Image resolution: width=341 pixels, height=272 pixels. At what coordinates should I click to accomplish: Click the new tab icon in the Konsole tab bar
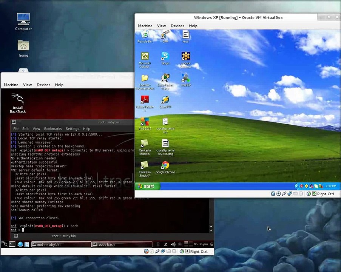(x=15, y=236)
